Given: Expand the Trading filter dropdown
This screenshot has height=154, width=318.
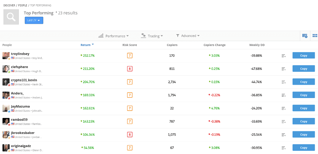Looking at the screenshot, I should point(152,36).
